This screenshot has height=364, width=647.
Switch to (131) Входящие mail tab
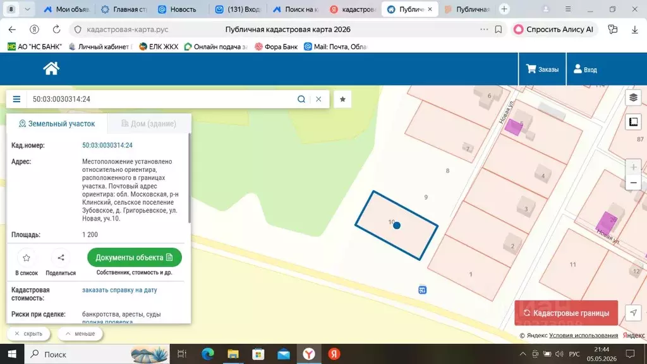coord(238,9)
